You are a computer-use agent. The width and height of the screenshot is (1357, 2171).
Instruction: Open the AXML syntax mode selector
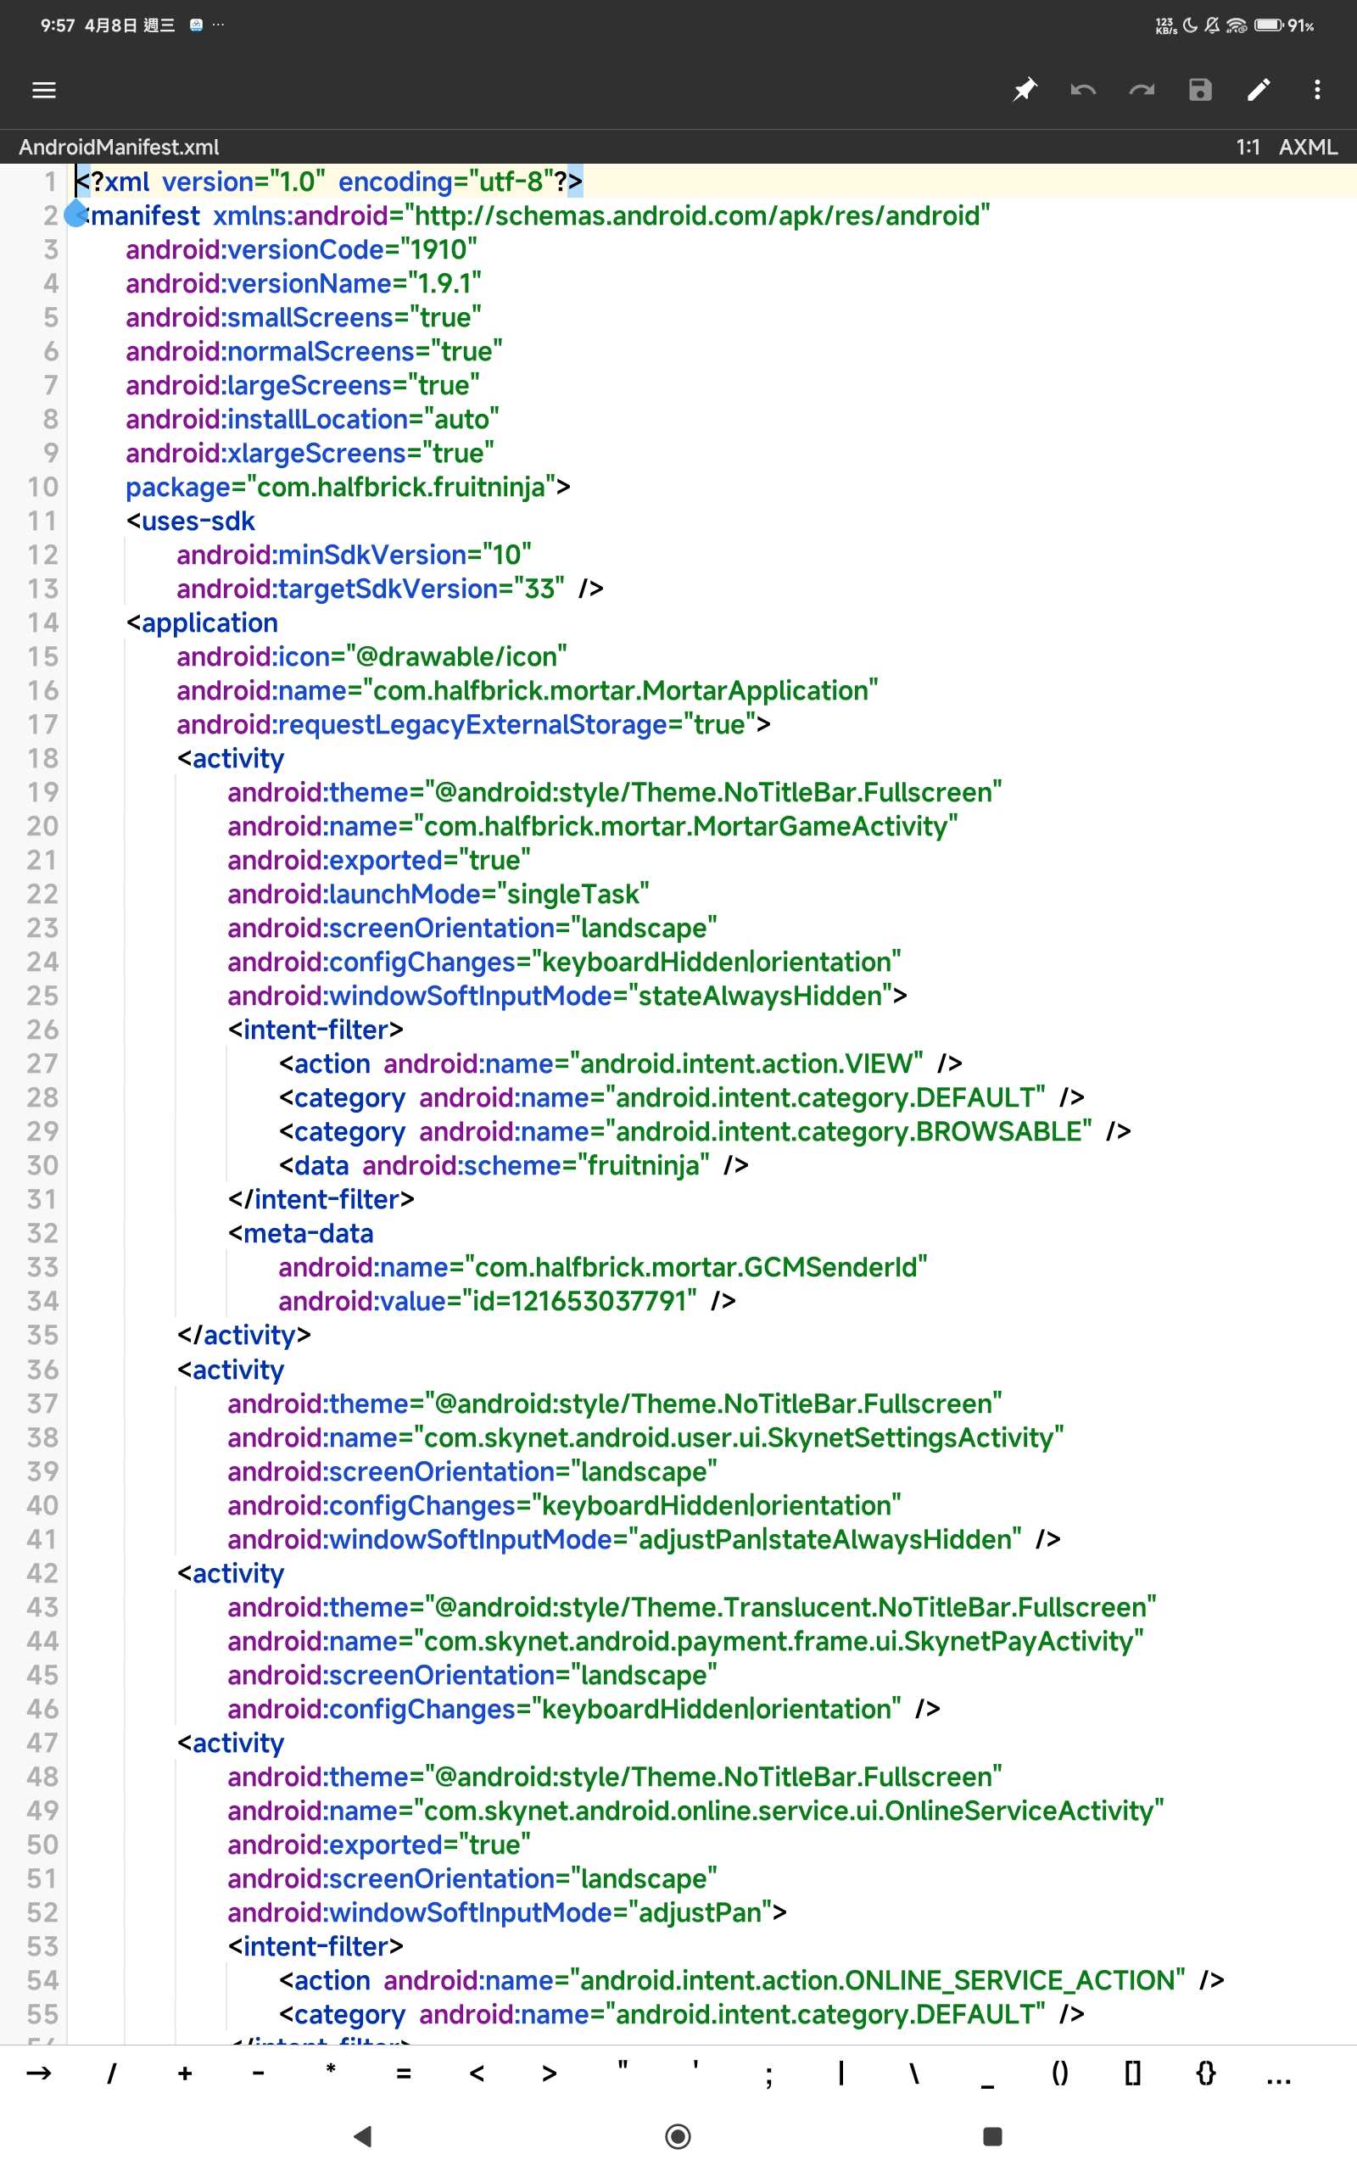pyautogui.click(x=1308, y=147)
